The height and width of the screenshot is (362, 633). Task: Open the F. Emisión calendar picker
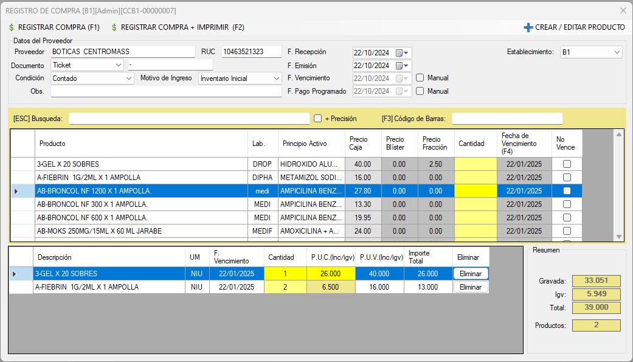pos(400,66)
